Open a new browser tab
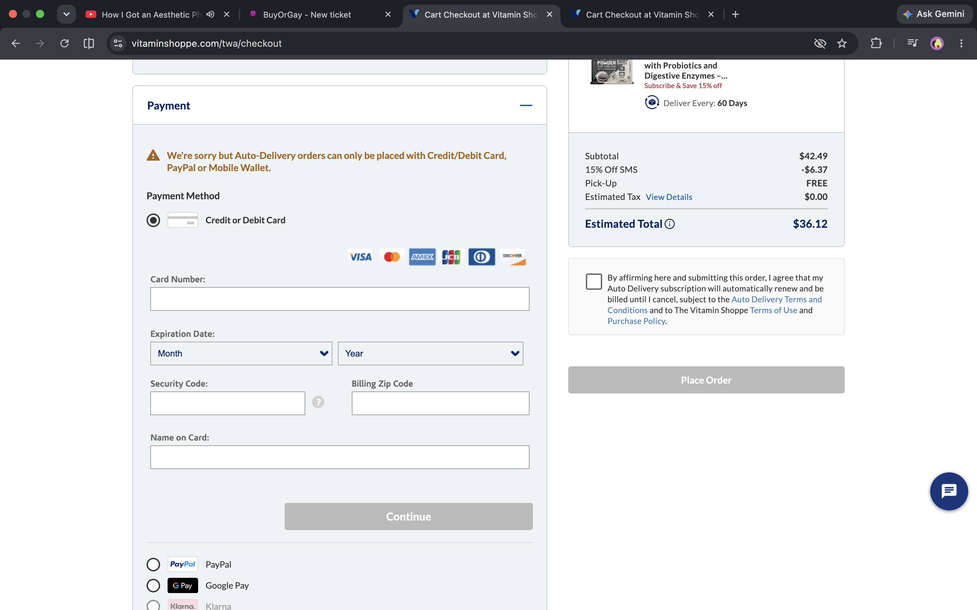 tap(735, 15)
